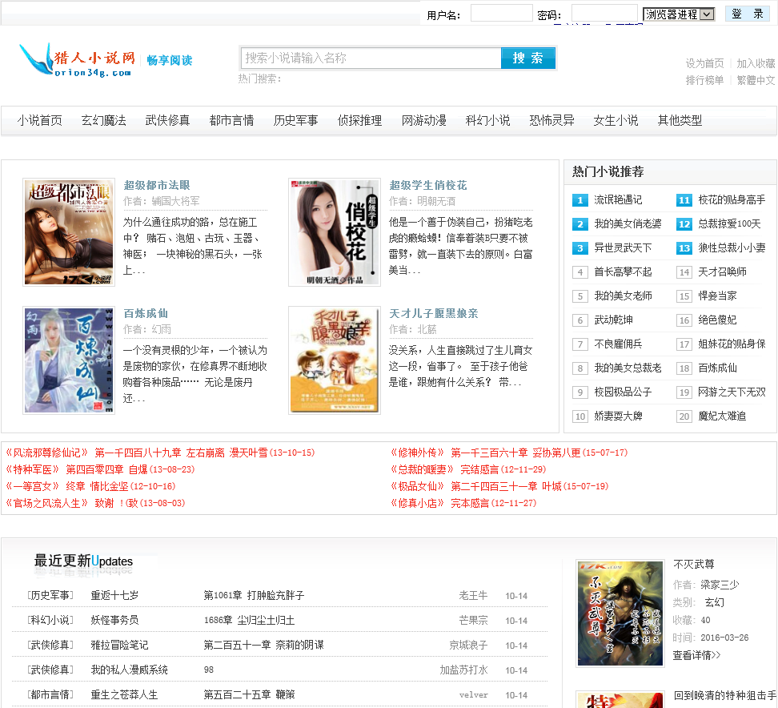Open rank 14 novel 天才召唤师
The image size is (778, 708).
[723, 272]
